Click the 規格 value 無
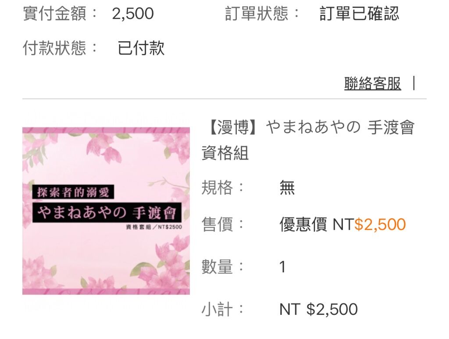Viewport: 449px width, 339px height. pos(287,188)
